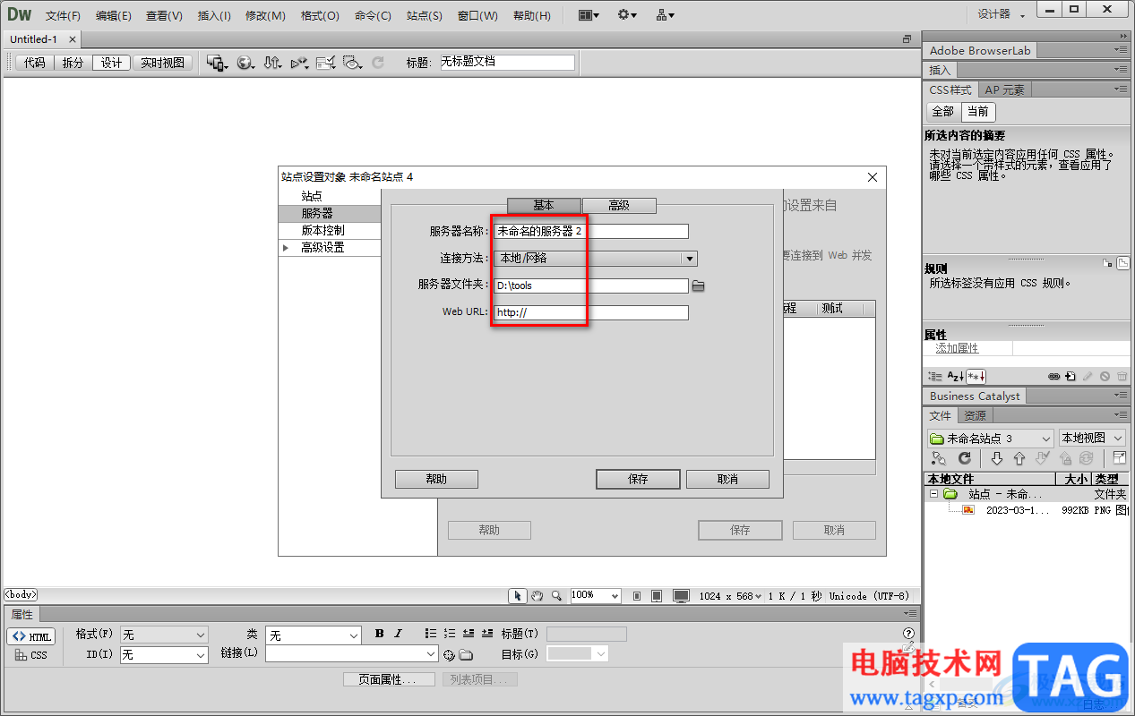Screen dimensions: 1135x716
Task: Collapse the 站点 folder tree node
Action: (933, 494)
